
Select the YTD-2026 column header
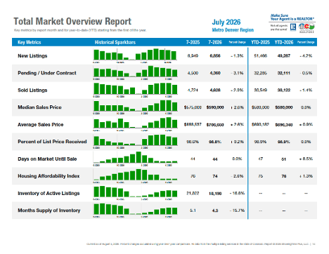284,42
